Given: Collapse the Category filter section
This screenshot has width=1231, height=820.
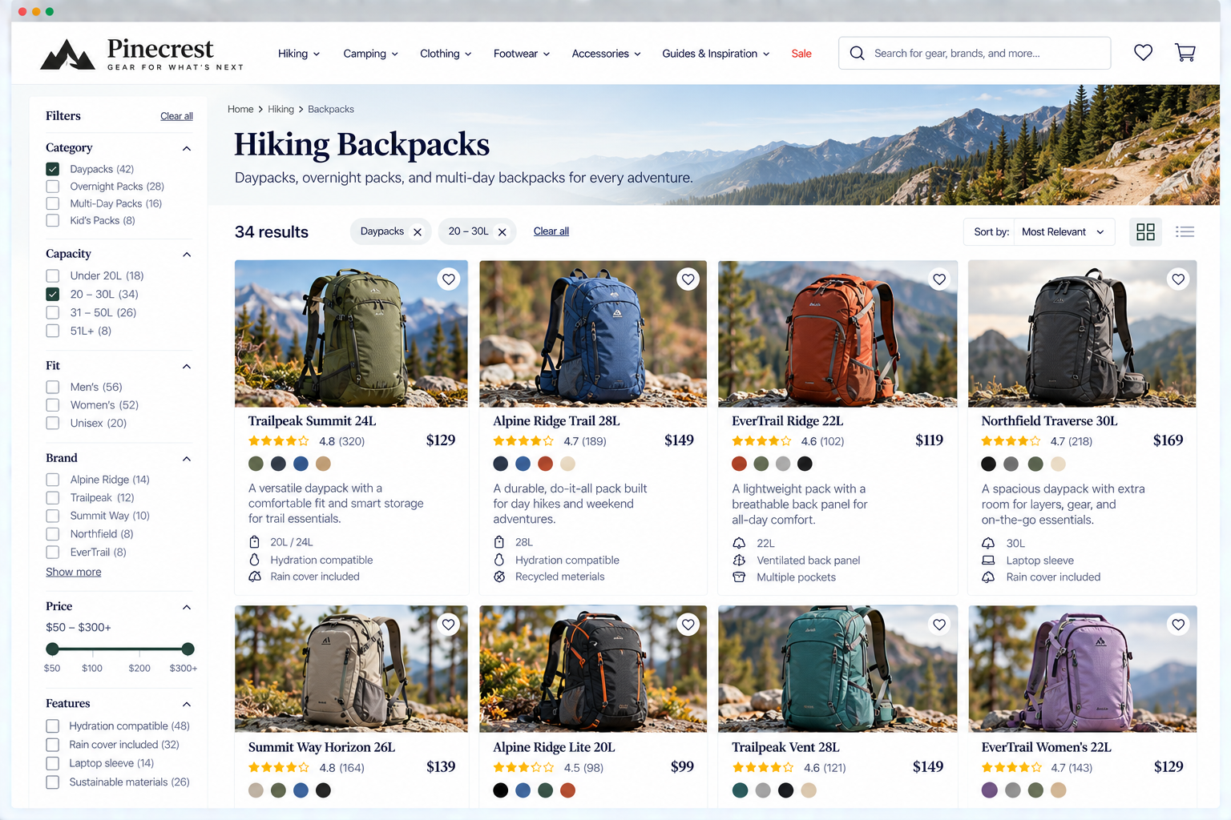Looking at the screenshot, I should pyautogui.click(x=187, y=148).
